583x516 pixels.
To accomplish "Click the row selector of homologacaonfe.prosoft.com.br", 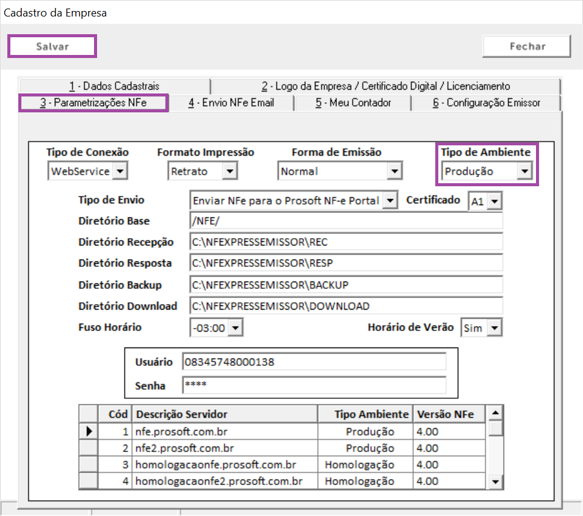I will coord(89,465).
